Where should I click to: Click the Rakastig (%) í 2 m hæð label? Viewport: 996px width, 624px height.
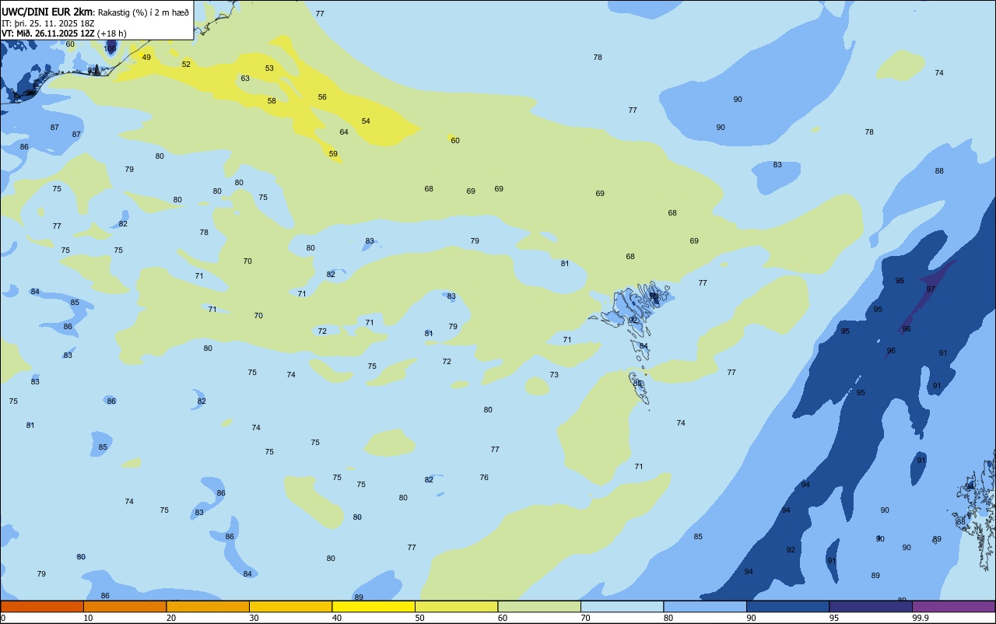tap(143, 12)
